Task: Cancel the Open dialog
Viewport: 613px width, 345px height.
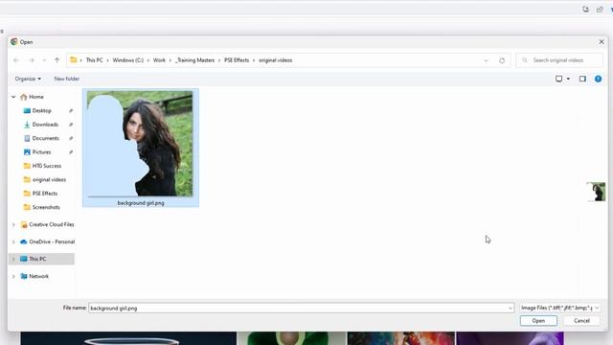Action: 581,321
